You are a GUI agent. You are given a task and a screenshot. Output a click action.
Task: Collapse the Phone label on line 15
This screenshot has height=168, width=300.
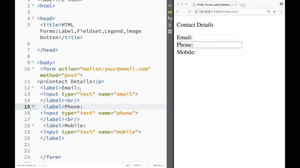pos(33,106)
